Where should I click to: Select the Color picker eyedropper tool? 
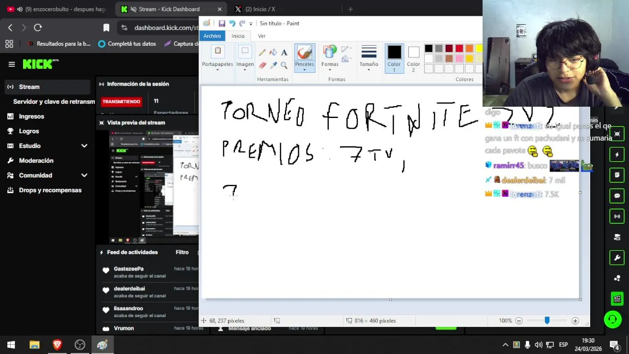pos(273,65)
